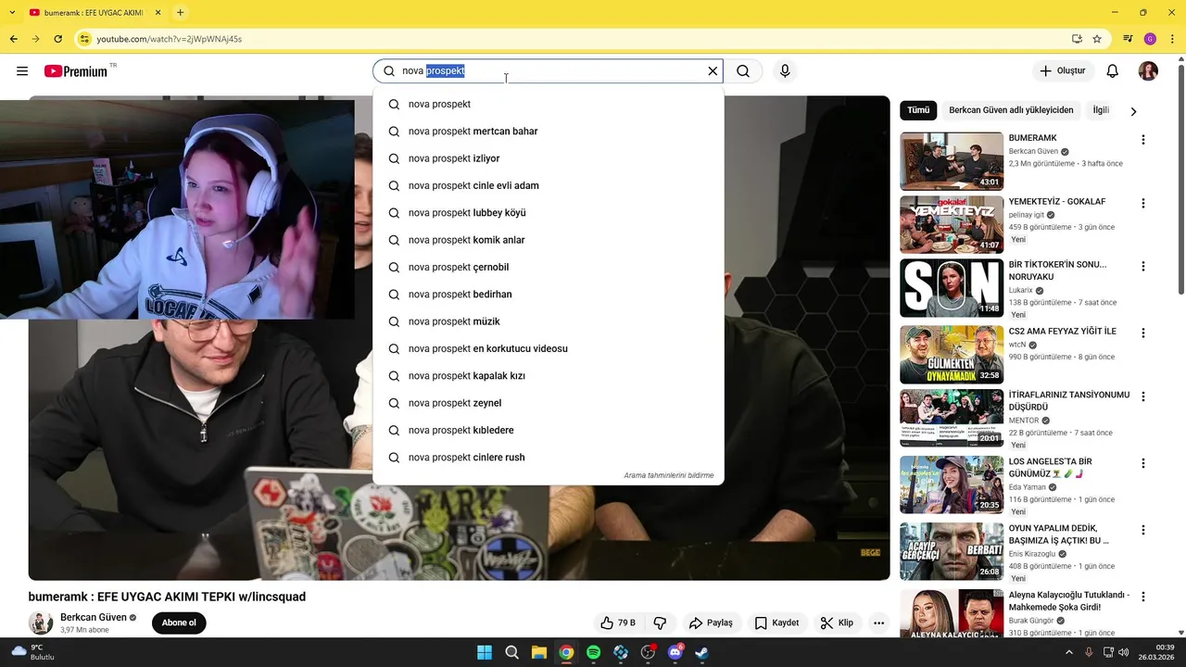Open account avatar menu
This screenshot has height=667, width=1186.
coord(1148,71)
